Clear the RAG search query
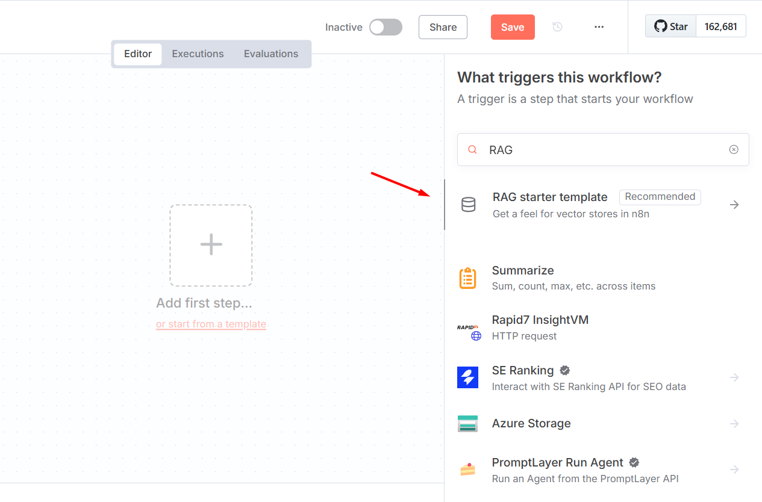The image size is (762, 502). [734, 149]
